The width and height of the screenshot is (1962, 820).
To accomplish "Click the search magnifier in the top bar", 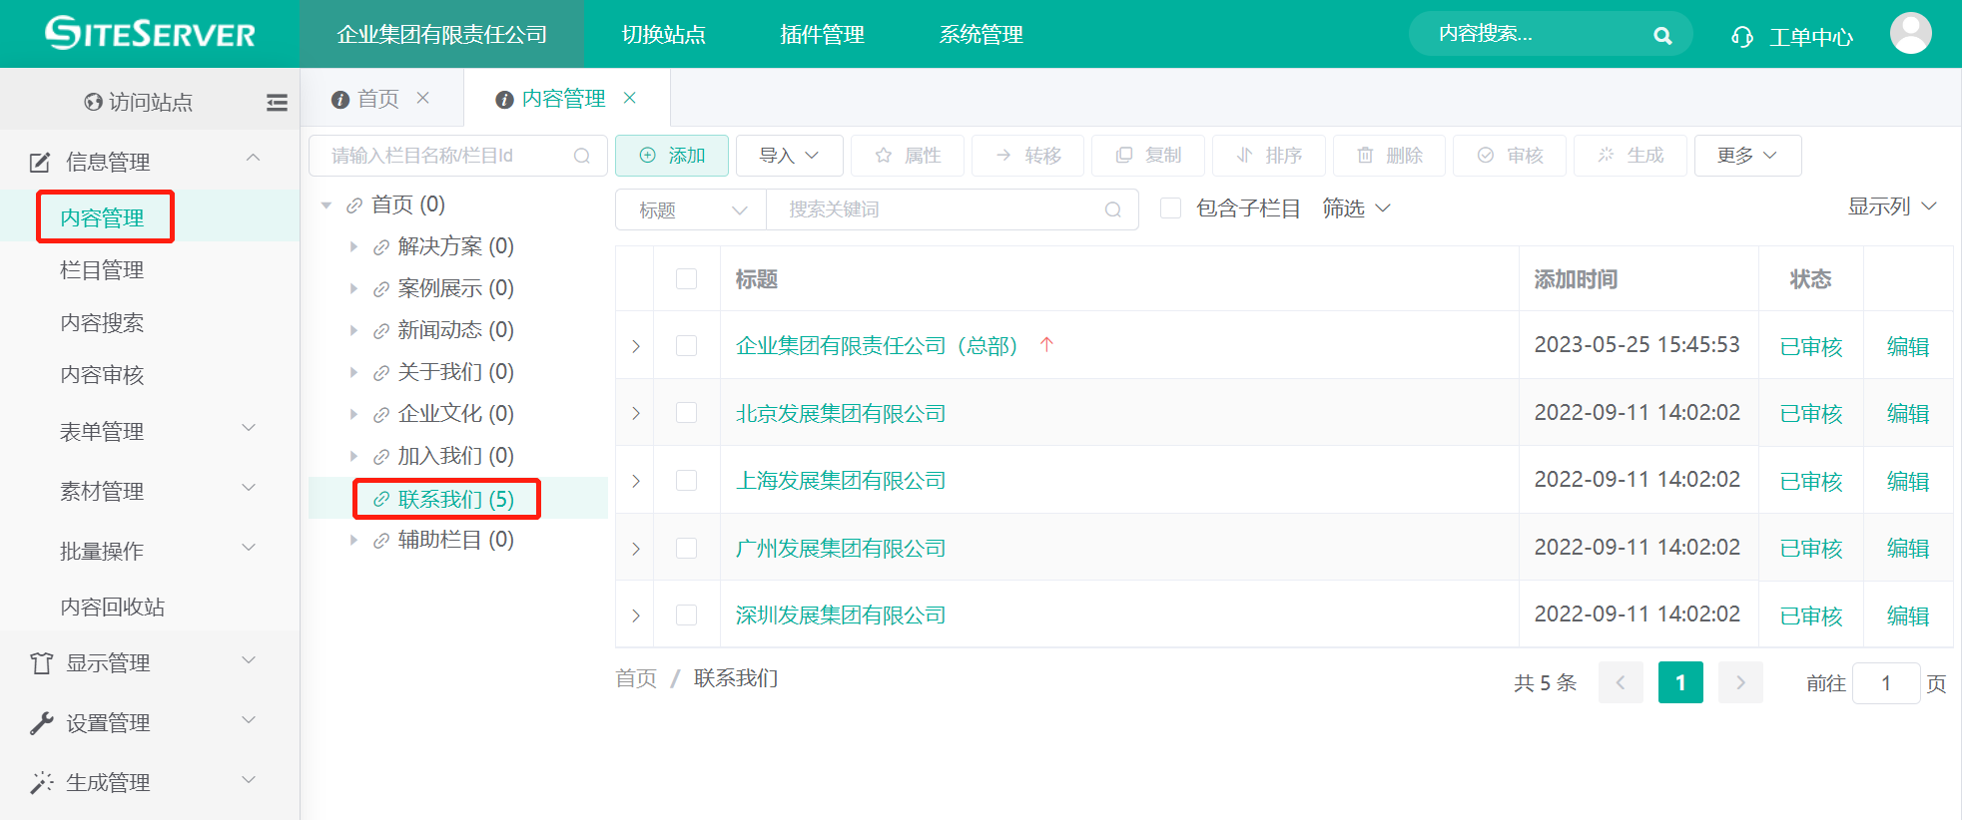I will 1662,36.
